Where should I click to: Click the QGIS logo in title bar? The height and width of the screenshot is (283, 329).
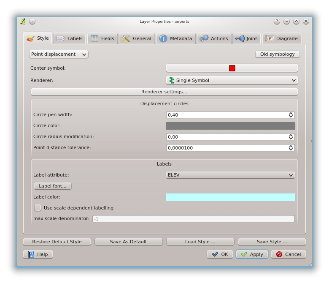pos(23,21)
